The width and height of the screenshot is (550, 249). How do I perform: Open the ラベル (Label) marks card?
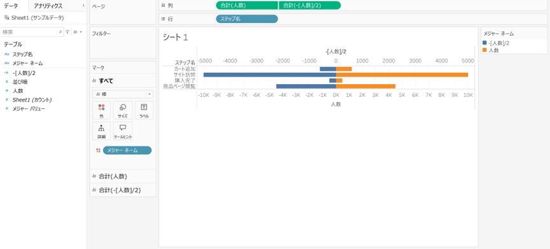click(x=144, y=110)
